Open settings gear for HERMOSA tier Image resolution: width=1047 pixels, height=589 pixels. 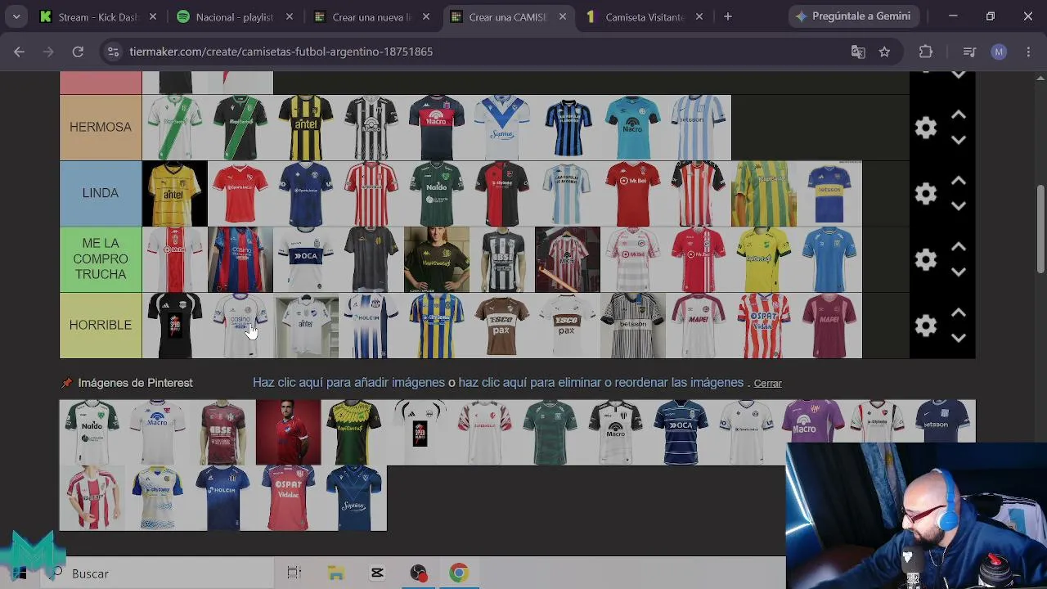click(x=926, y=128)
